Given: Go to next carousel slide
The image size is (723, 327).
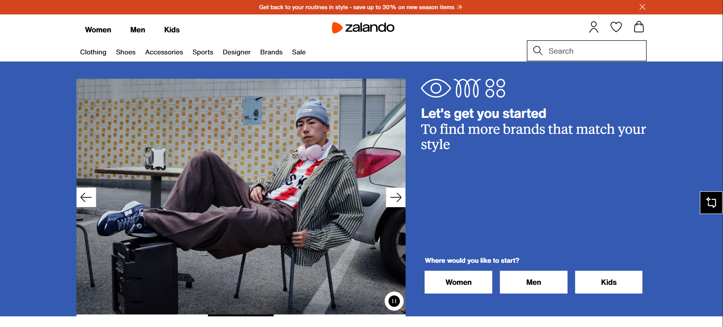Looking at the screenshot, I should [x=396, y=197].
